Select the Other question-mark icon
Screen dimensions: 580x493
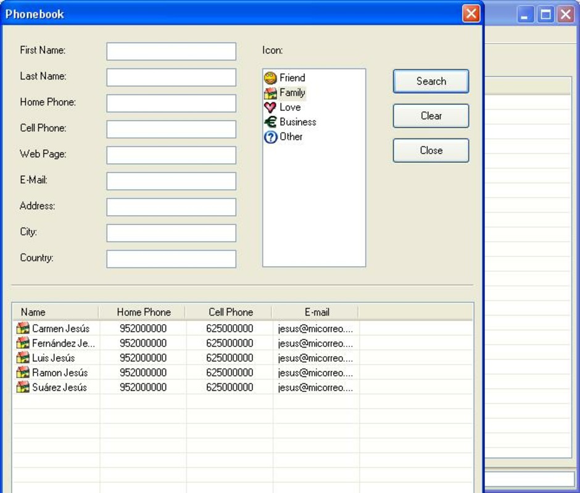270,137
